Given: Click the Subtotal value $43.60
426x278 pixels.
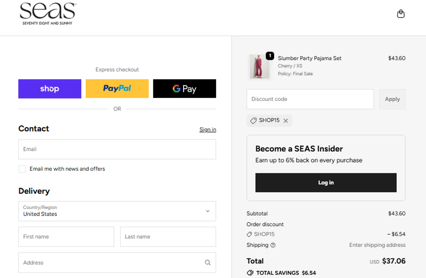Looking at the screenshot, I should pyautogui.click(x=397, y=214).
